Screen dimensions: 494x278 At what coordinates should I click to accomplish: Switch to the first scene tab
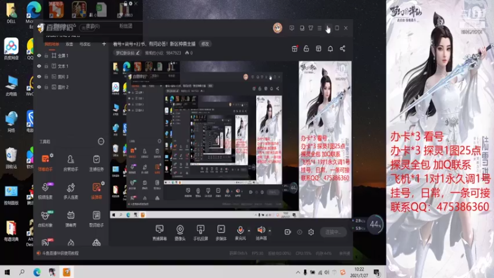[x=52, y=44]
